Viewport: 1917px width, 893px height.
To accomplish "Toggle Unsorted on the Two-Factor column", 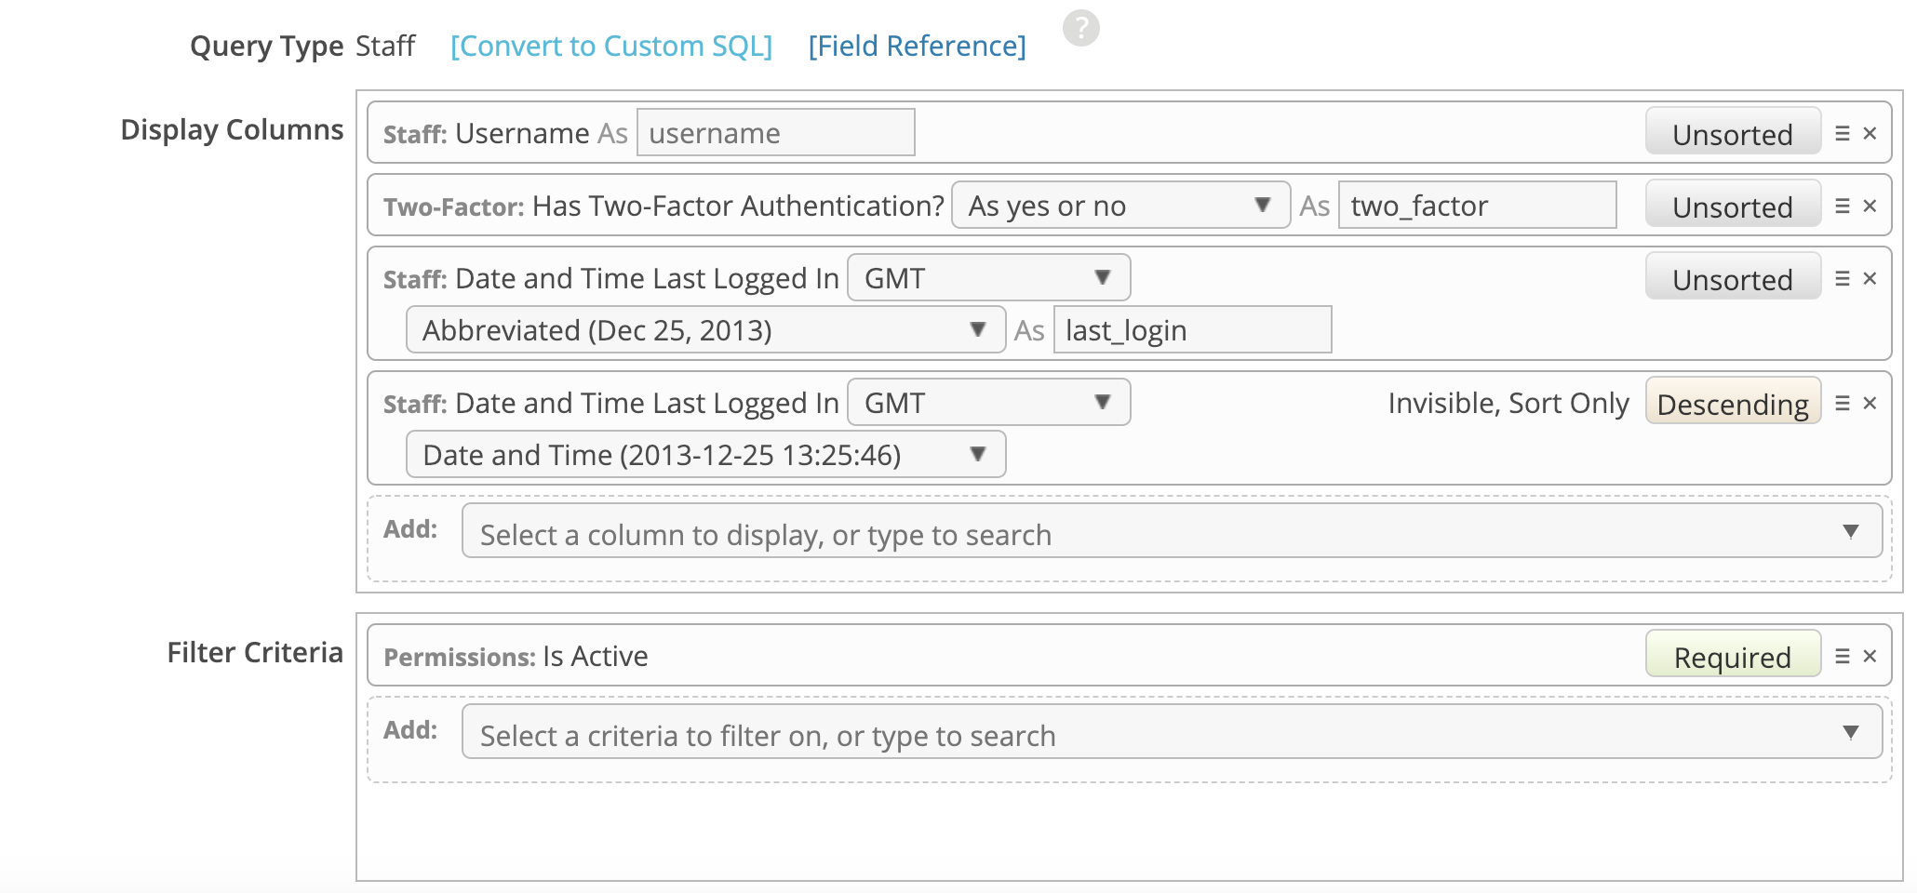I will click(x=1732, y=206).
